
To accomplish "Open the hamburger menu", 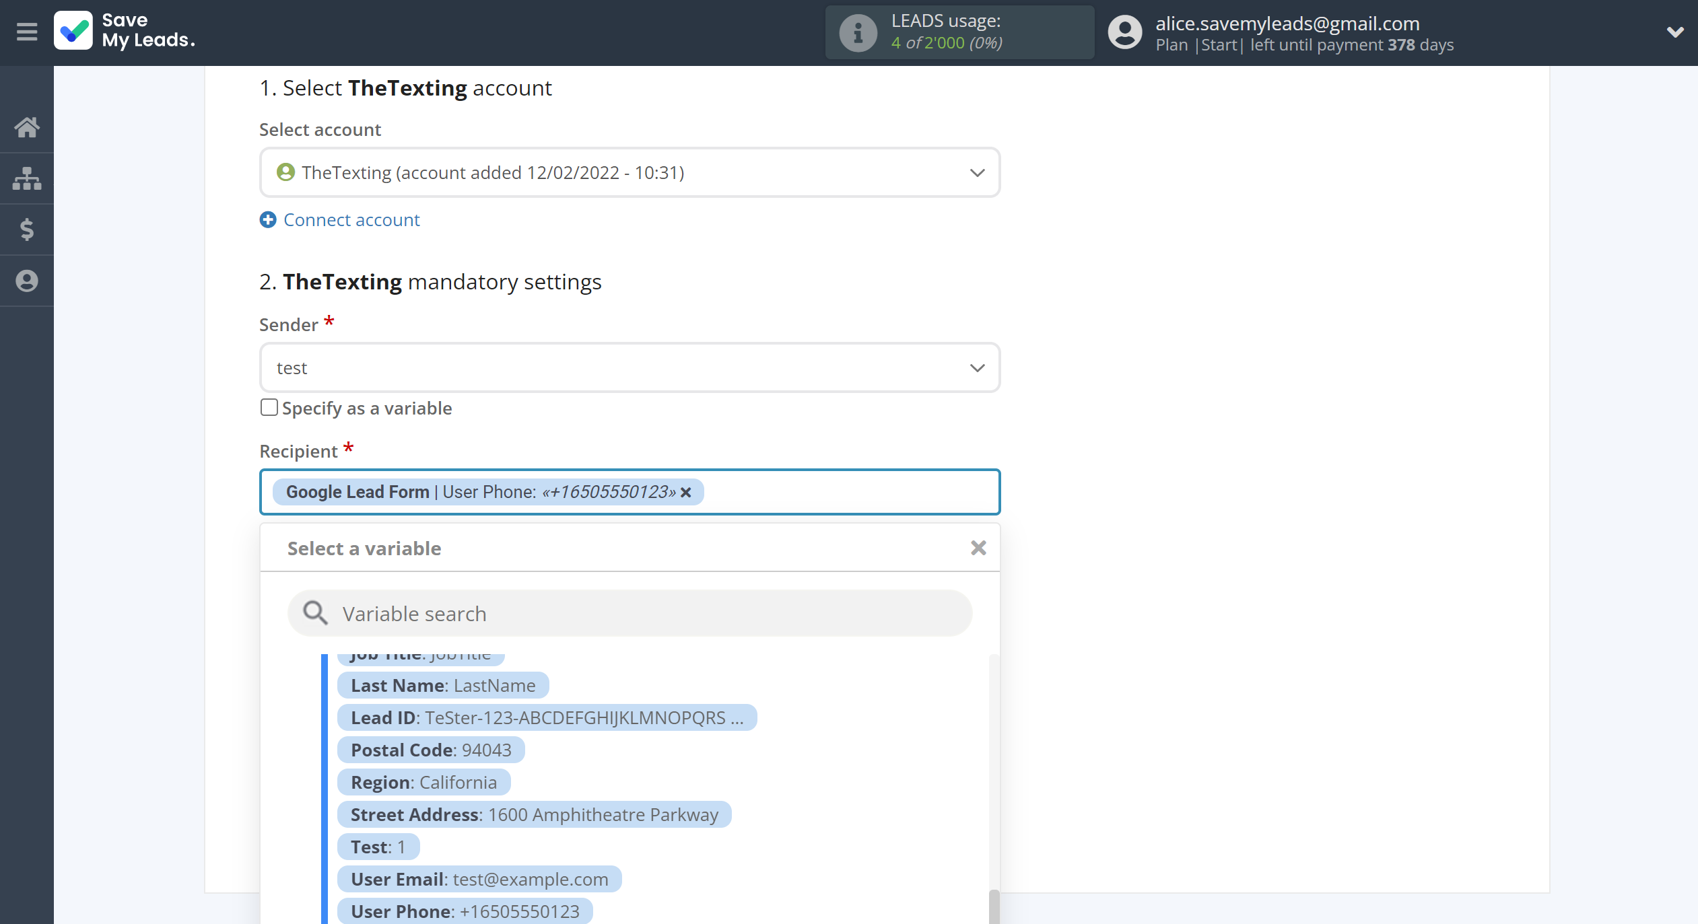I will 27,32.
